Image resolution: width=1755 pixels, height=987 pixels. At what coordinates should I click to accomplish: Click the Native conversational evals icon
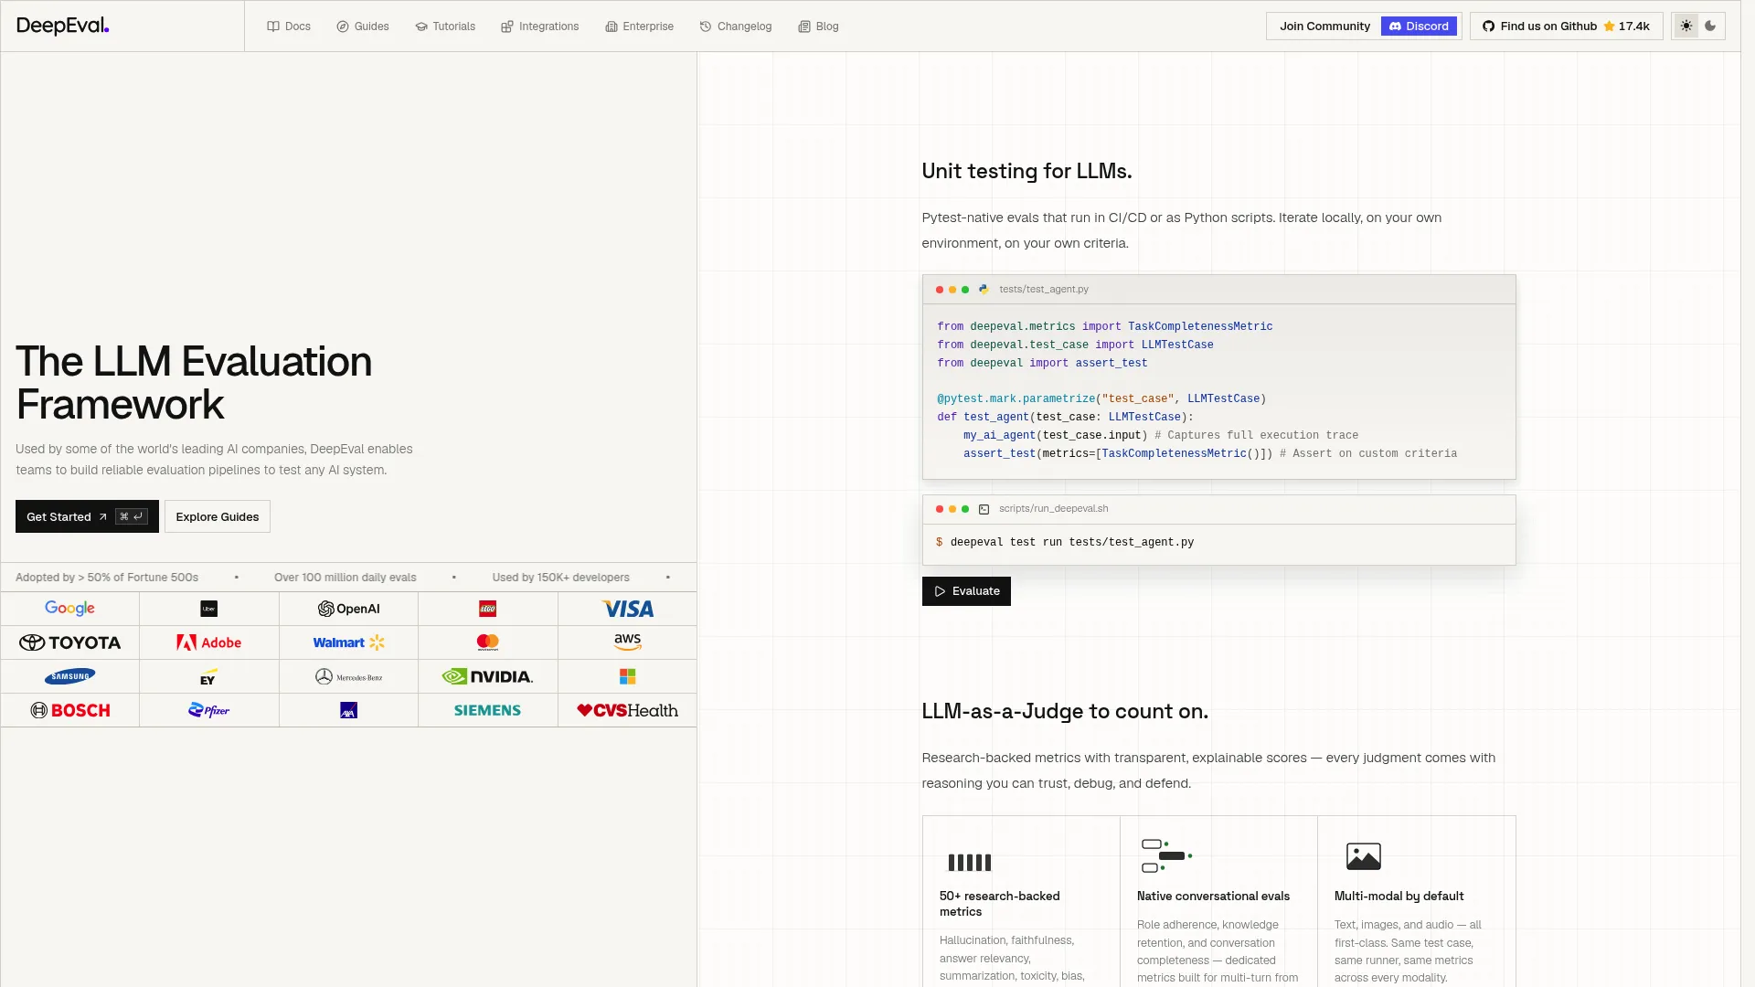pos(1166,856)
